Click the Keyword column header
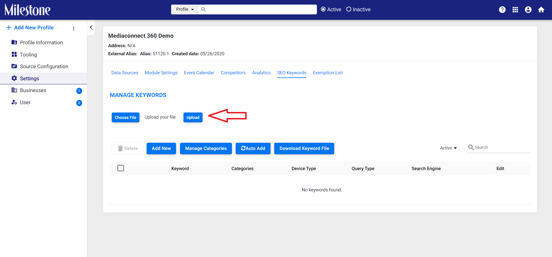This screenshot has height=257, width=552. (180, 169)
